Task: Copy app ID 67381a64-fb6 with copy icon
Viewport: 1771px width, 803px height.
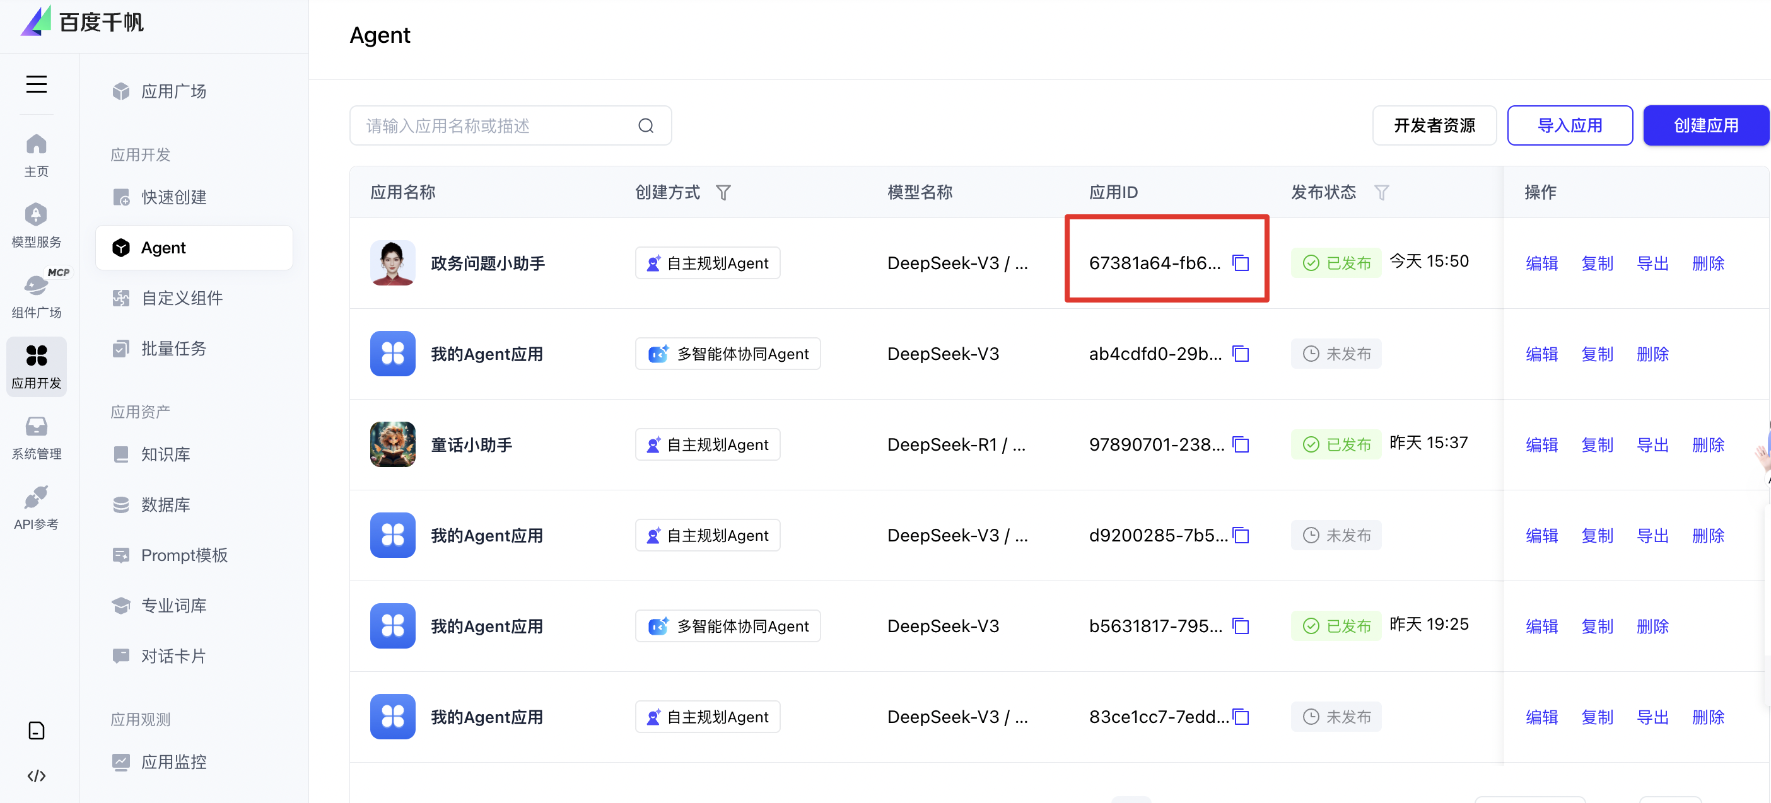Action: tap(1240, 263)
